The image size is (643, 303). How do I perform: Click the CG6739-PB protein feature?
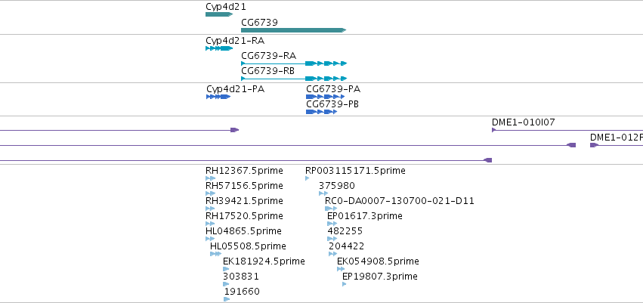point(322,112)
